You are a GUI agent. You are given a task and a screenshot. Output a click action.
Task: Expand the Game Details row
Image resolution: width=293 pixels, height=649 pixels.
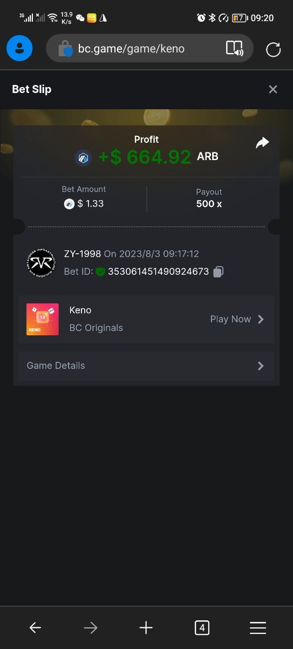click(146, 366)
